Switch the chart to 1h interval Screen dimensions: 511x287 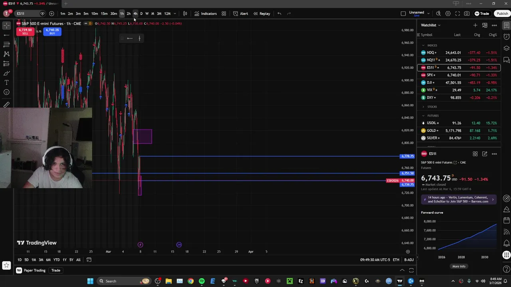point(122,14)
